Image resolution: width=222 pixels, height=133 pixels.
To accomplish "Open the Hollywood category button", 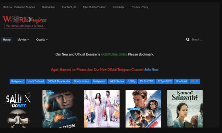I will pyautogui.click(x=99, y=81).
